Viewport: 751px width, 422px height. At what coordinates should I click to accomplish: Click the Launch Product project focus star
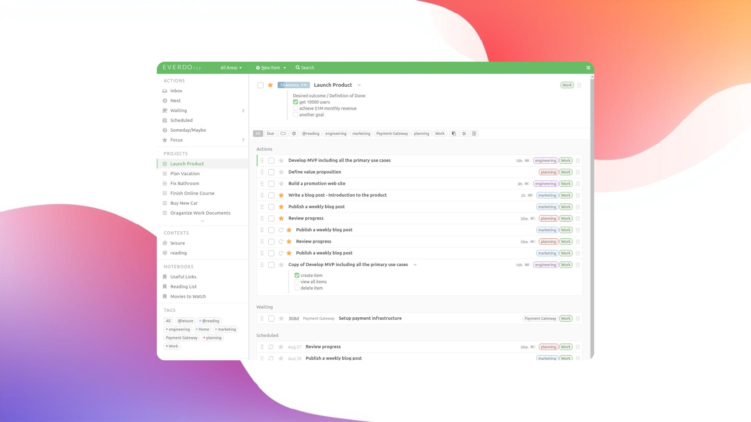270,85
